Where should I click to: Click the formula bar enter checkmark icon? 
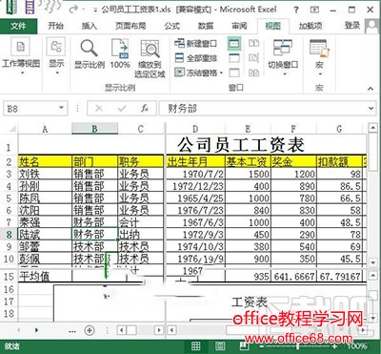[x=122, y=109]
